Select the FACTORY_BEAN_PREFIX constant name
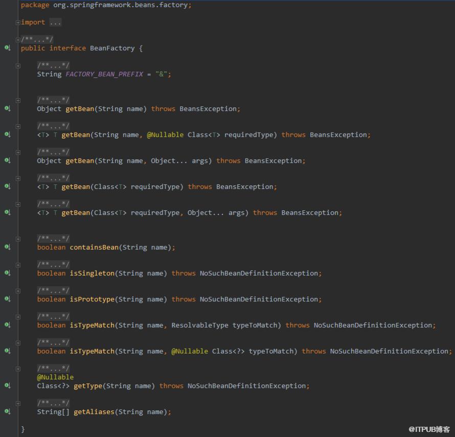The width and height of the screenshot is (455, 437). tap(104, 74)
